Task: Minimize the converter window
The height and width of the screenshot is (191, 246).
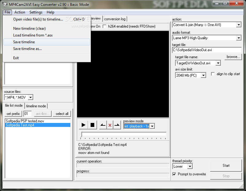Action: tap(217, 3)
